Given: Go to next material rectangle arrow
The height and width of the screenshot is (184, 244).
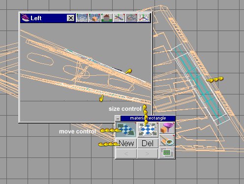Looking at the screenshot, I should (148, 153).
